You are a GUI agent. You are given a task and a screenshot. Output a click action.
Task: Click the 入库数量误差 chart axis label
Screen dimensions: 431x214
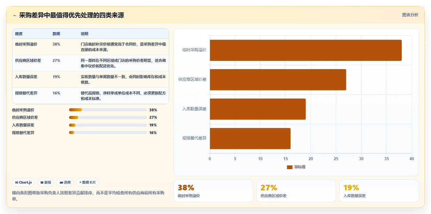194,109
